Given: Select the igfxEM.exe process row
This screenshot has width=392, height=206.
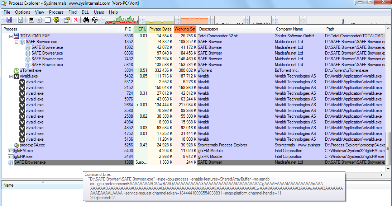Looking at the screenshot, I should (x=193, y=151).
